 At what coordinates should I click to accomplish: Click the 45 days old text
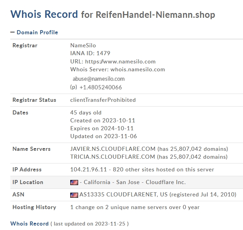86,112
